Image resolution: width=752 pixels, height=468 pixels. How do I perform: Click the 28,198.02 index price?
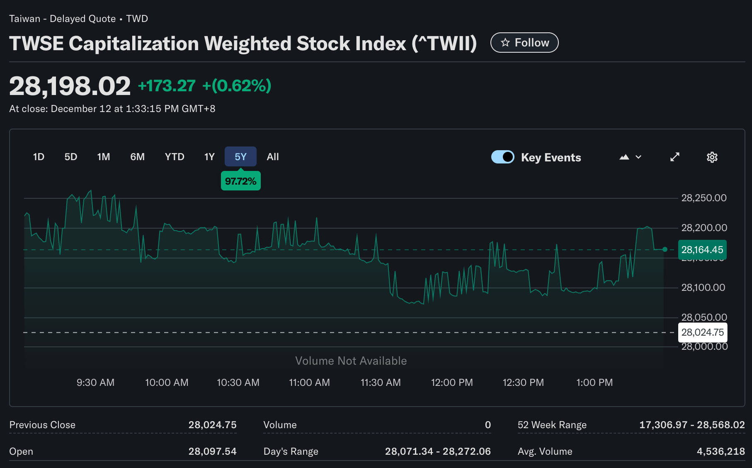[70, 86]
